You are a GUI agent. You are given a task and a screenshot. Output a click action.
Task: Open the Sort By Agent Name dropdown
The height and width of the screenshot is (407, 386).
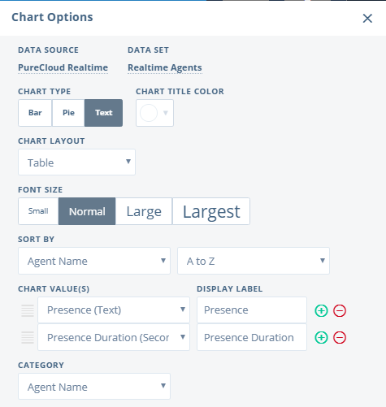94,261
